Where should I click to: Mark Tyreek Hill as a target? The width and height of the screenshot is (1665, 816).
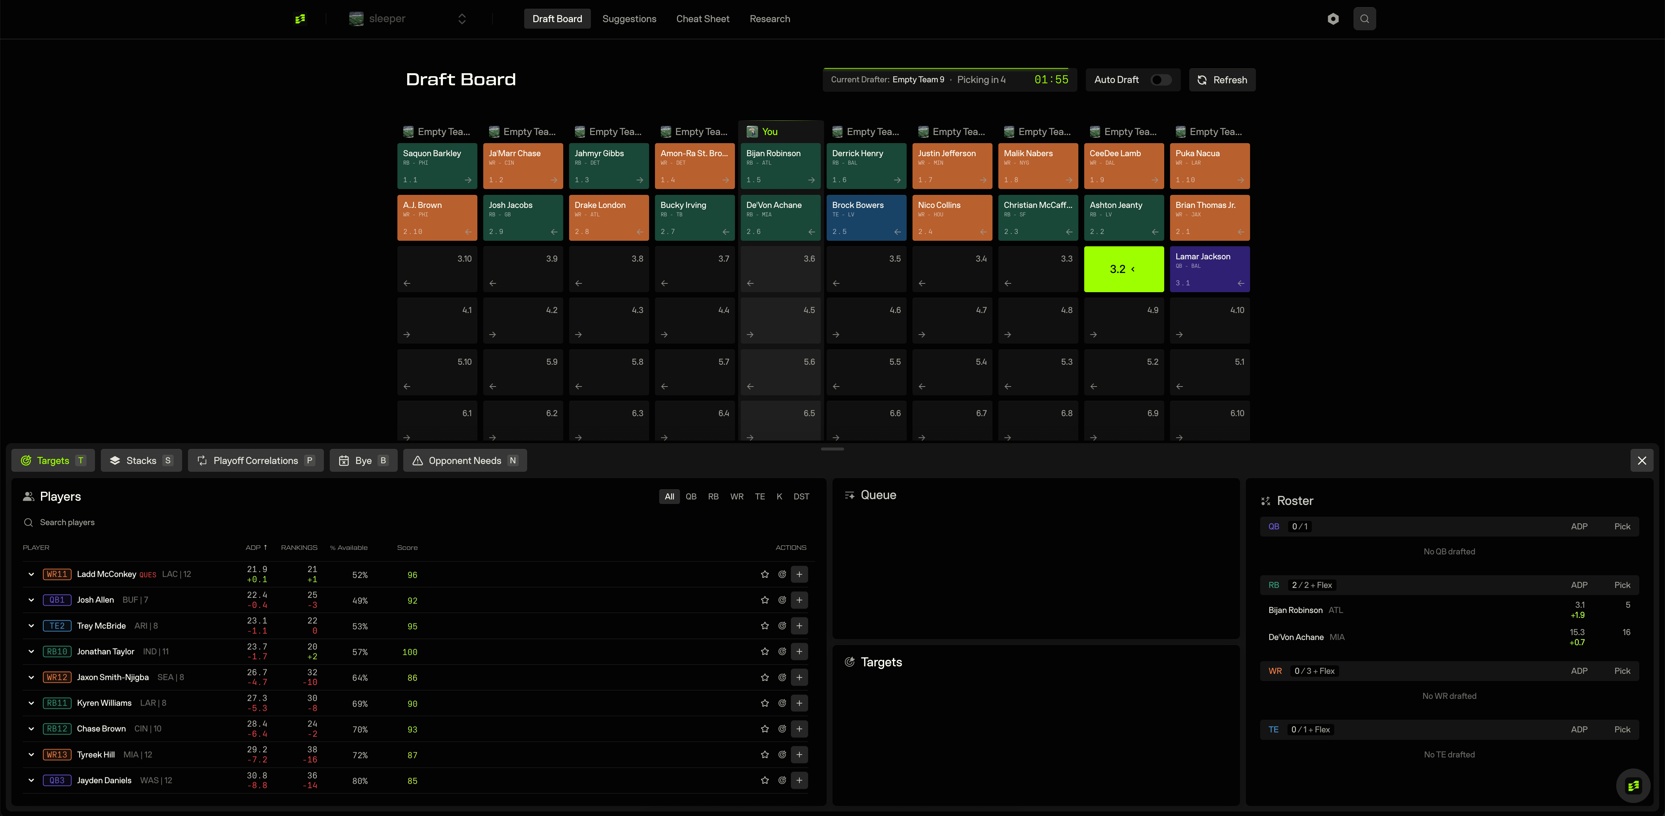coord(782,755)
